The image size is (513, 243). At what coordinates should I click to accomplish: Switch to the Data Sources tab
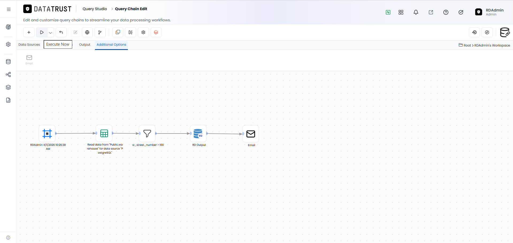click(x=29, y=45)
